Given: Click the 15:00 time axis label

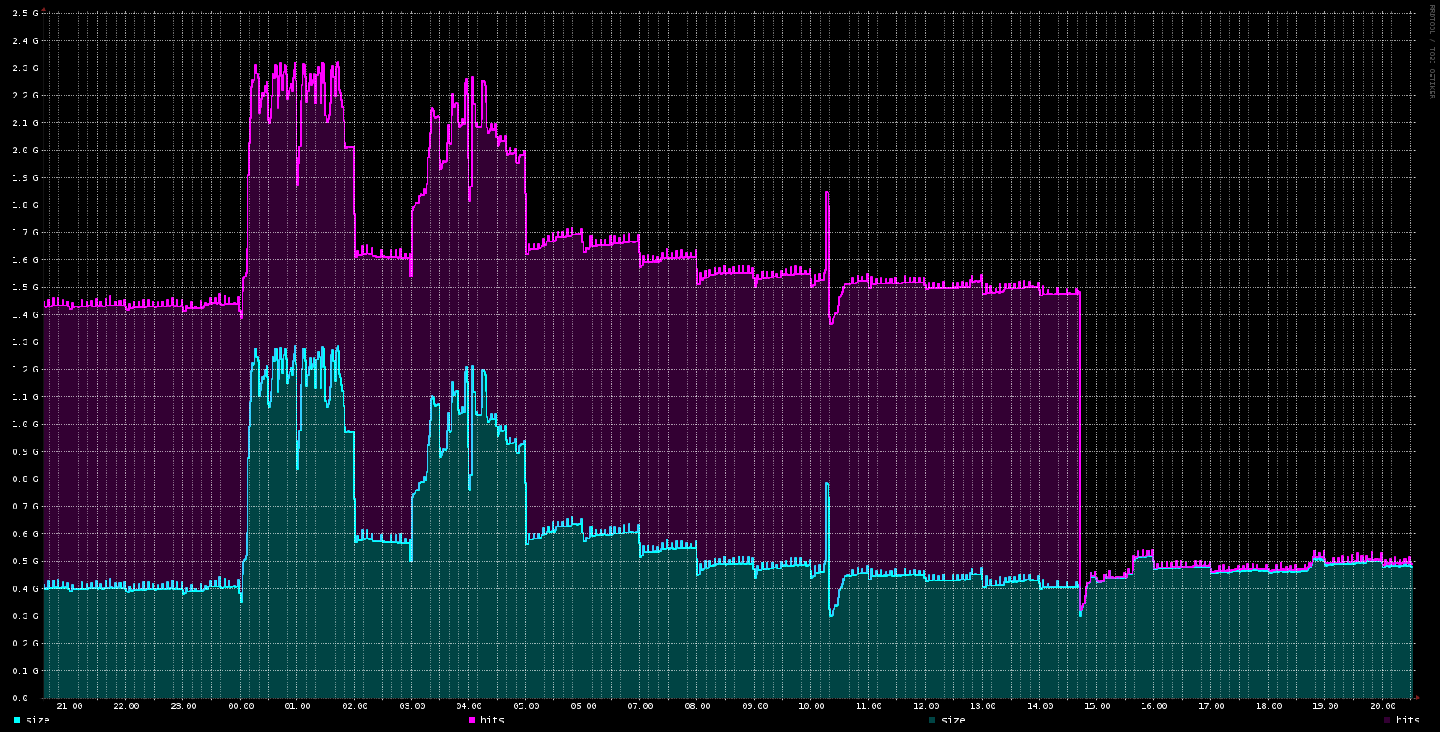Looking at the screenshot, I should point(1097,706).
